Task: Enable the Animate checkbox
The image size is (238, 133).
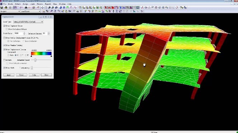Action: (4, 60)
